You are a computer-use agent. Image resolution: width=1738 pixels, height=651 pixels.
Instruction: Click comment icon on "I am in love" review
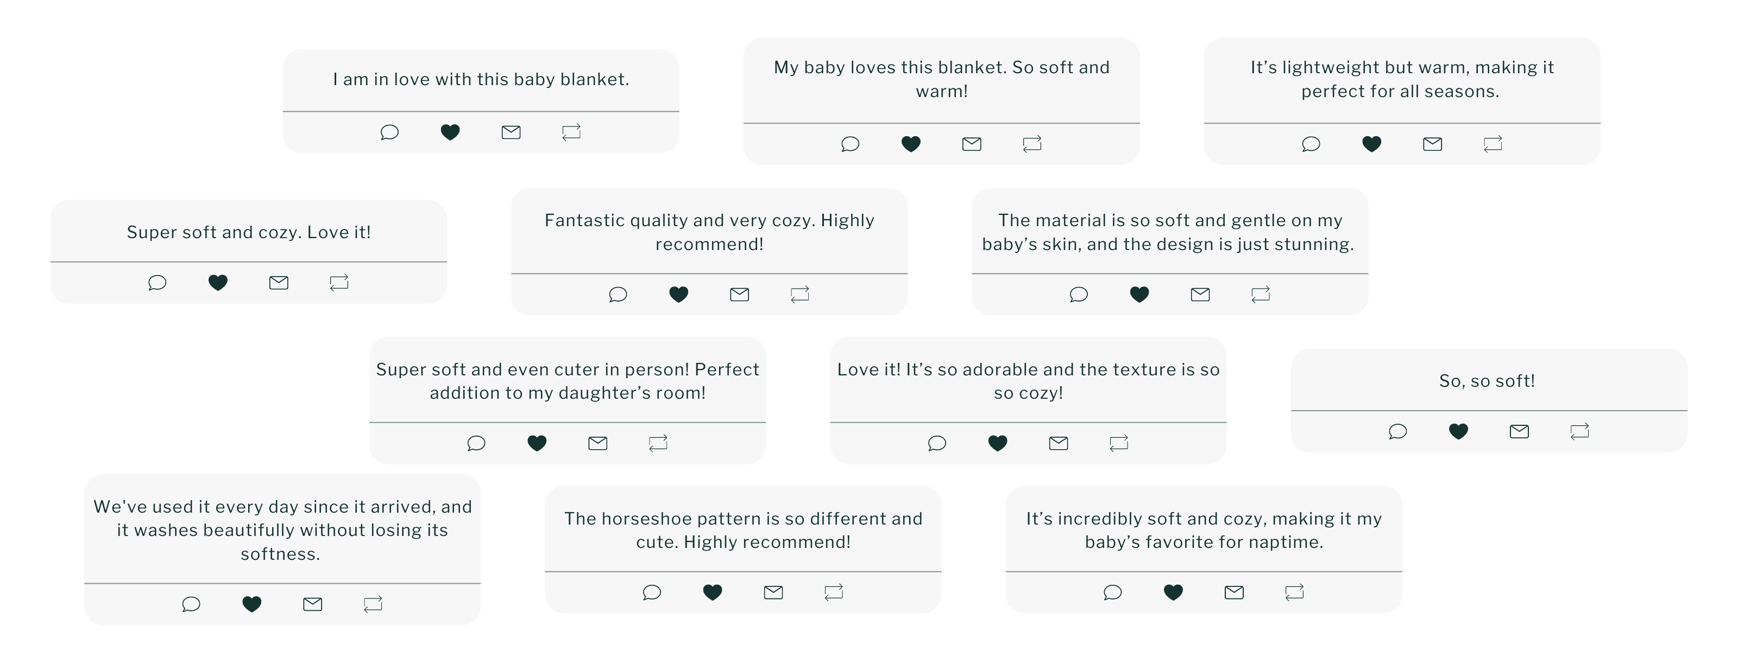389,132
